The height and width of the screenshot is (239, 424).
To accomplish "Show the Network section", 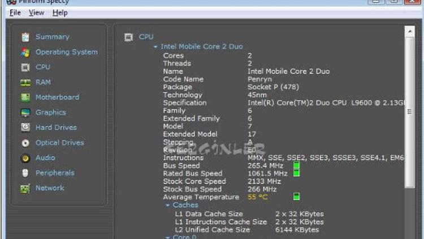I will click(50, 188).
